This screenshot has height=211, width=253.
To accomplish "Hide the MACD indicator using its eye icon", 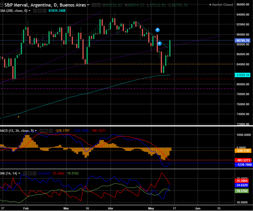I will [x=42, y=131].
